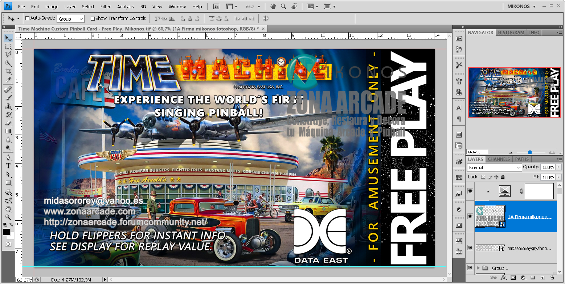The width and height of the screenshot is (565, 284).
Task: Create a new group folder in Layers
Action: pyautogui.click(x=533, y=277)
